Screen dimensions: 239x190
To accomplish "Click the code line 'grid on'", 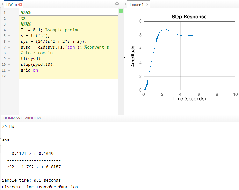I will click(29, 70).
